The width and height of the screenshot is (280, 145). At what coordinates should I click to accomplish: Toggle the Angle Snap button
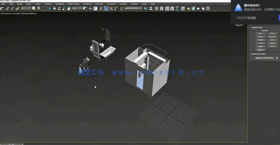click(106, 8)
